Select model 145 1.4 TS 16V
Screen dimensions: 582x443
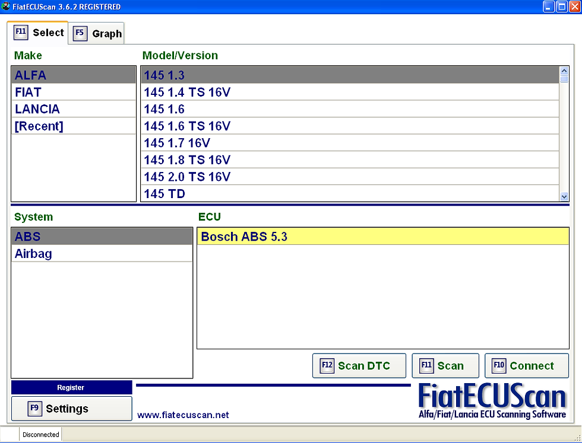pyautogui.click(x=350, y=92)
